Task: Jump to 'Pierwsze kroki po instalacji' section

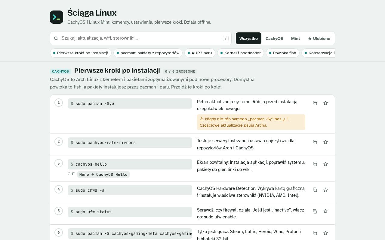Action: 81,53
